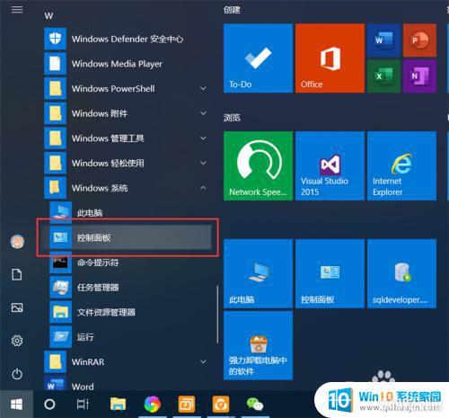This screenshot has width=449, height=418.
Task: Open the sqldeveloper tile
Action: (x=401, y=273)
